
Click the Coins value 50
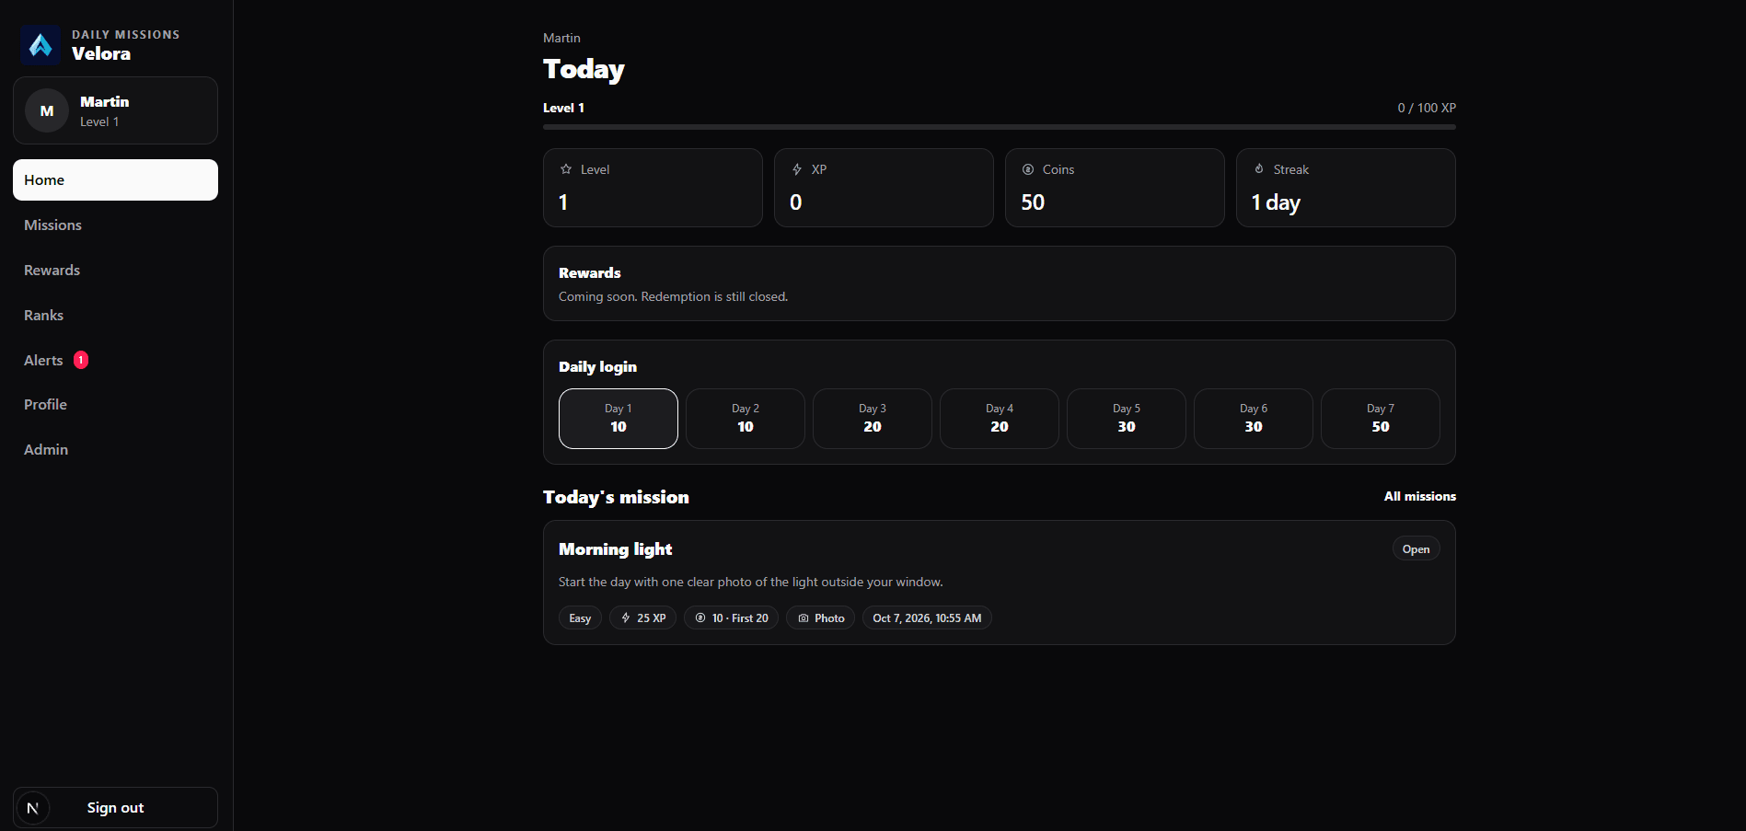click(1033, 202)
